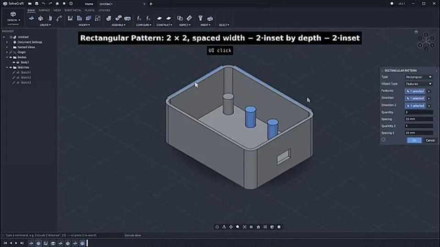Click the Redo arrow icon
The width and height of the screenshot is (440, 247).
(x=50, y=4)
